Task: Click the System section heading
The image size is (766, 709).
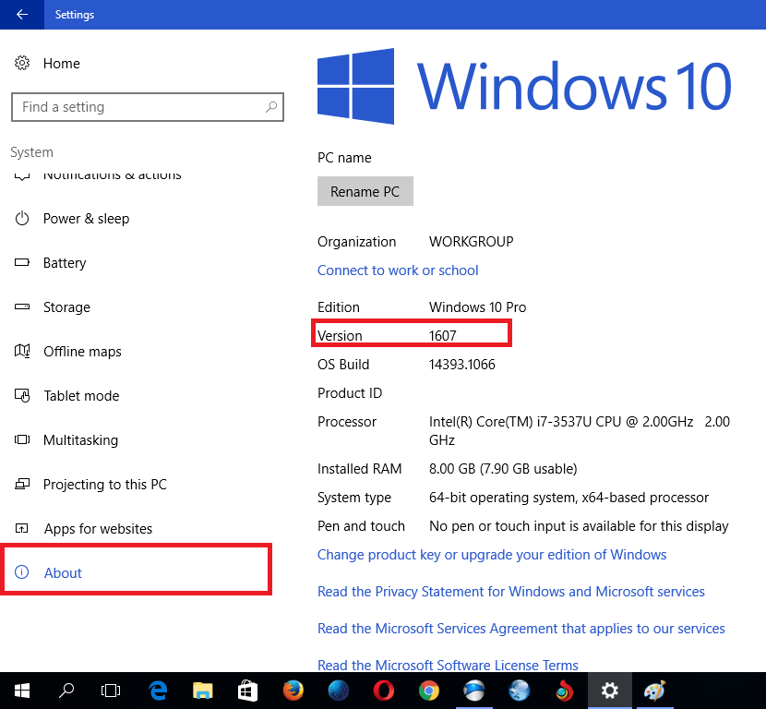Action: pyautogui.click(x=31, y=152)
